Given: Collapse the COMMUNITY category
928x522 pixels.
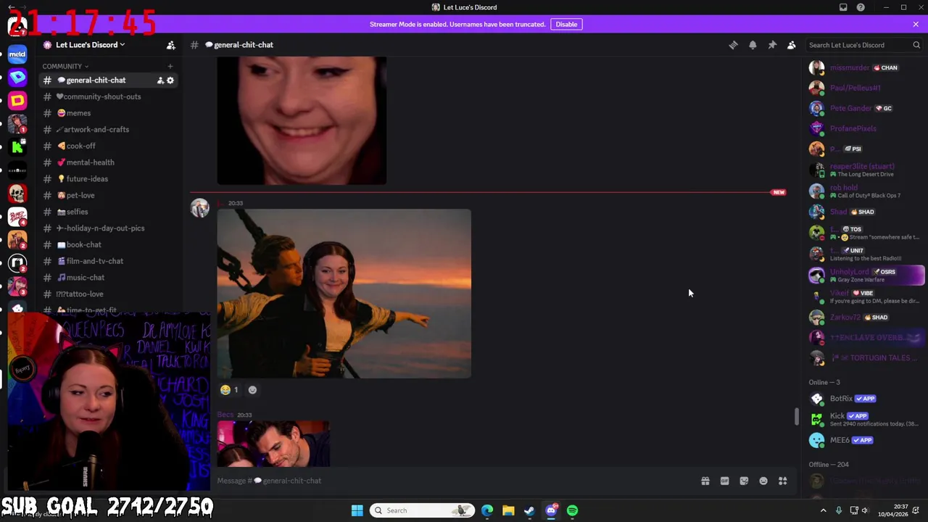Looking at the screenshot, I should pyautogui.click(x=65, y=66).
